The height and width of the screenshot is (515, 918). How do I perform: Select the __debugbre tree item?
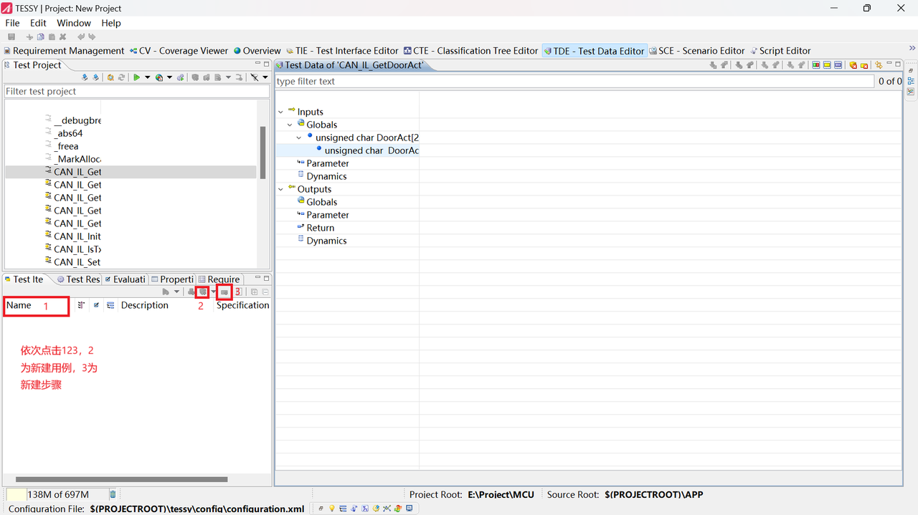pos(77,120)
